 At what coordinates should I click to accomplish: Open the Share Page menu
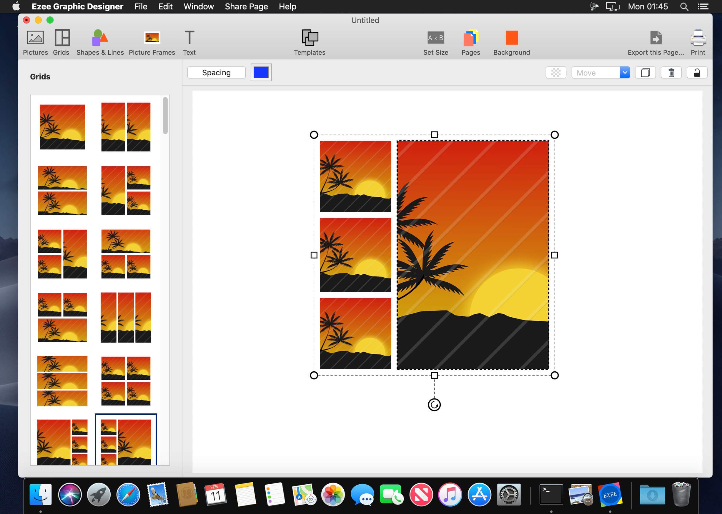[x=246, y=7]
